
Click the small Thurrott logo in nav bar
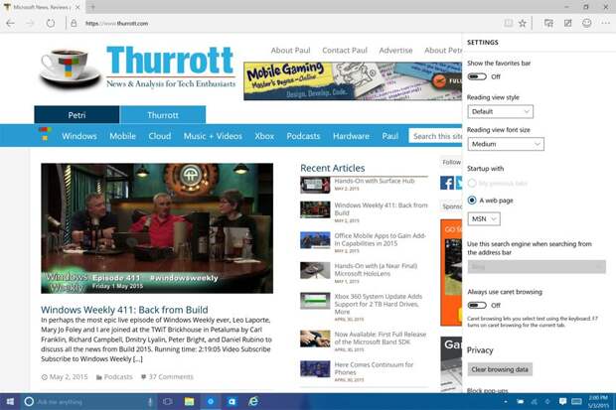pos(45,134)
